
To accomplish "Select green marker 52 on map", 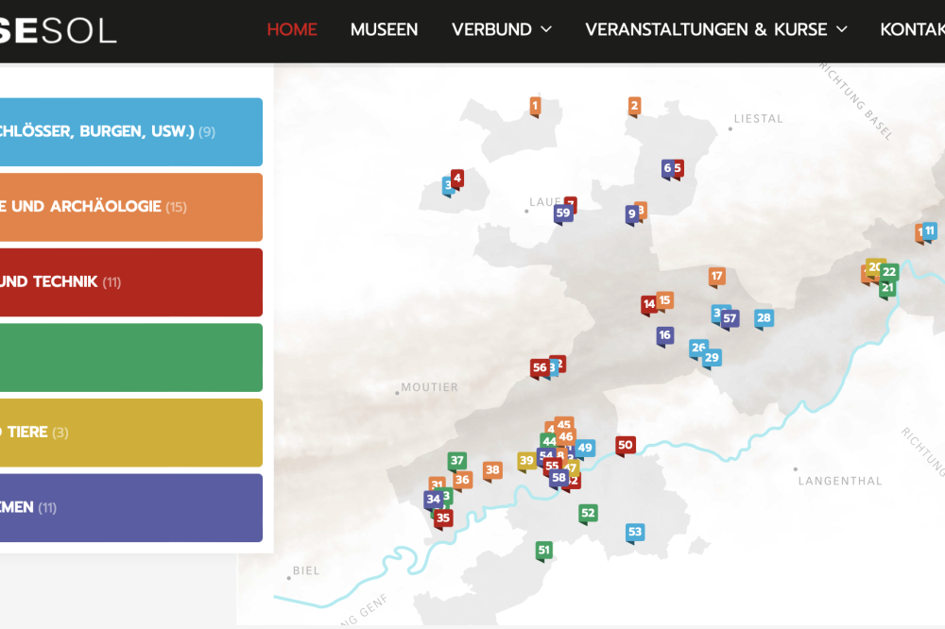I will (x=588, y=514).
